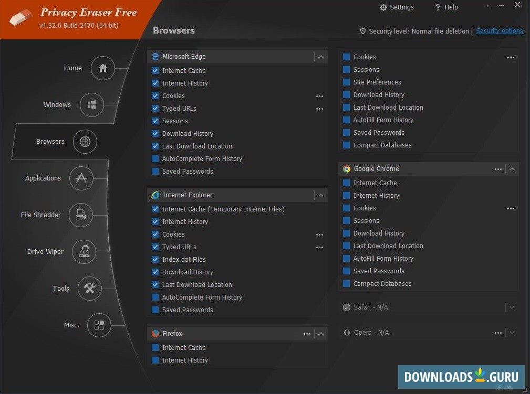Open Typed URLs options under Microsoft Edge
The image size is (530, 394).
(319, 109)
